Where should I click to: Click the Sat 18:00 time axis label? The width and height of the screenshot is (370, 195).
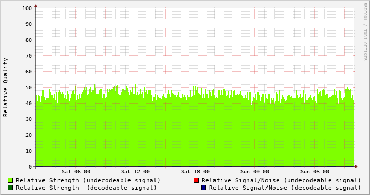pos(195,172)
